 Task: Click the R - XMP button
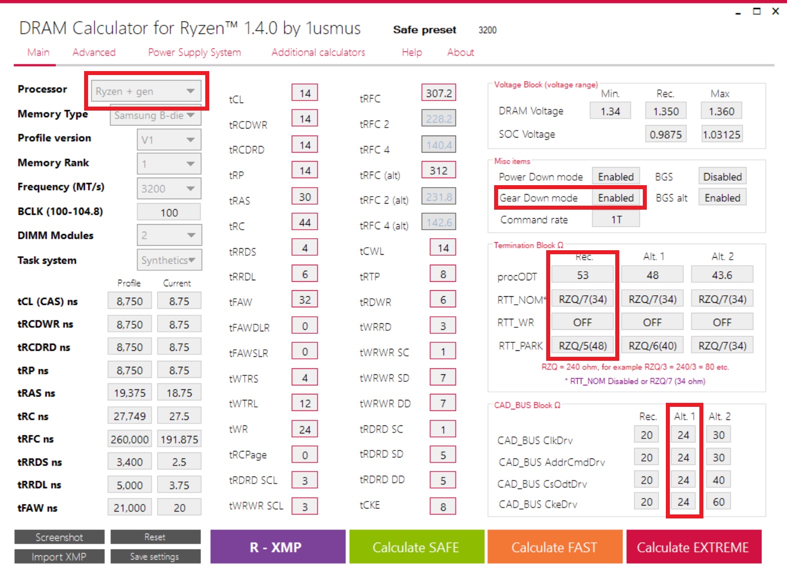pos(277,547)
